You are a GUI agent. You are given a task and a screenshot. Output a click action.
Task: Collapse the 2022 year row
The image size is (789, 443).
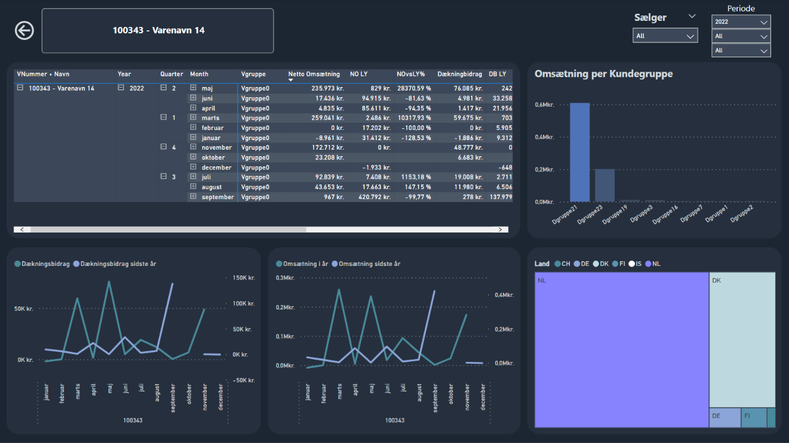[x=121, y=88]
